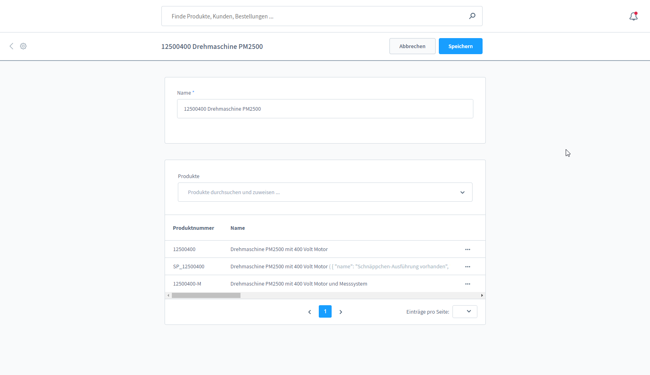Click the Abbrechen button
The width and height of the screenshot is (650, 375).
pyautogui.click(x=412, y=46)
